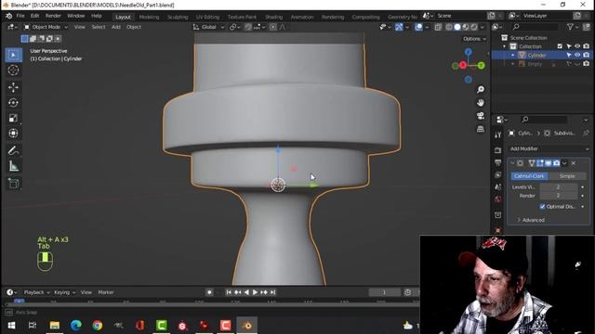Switch perspective/orthographic grid icon
The image size is (595, 334).
tap(481, 129)
